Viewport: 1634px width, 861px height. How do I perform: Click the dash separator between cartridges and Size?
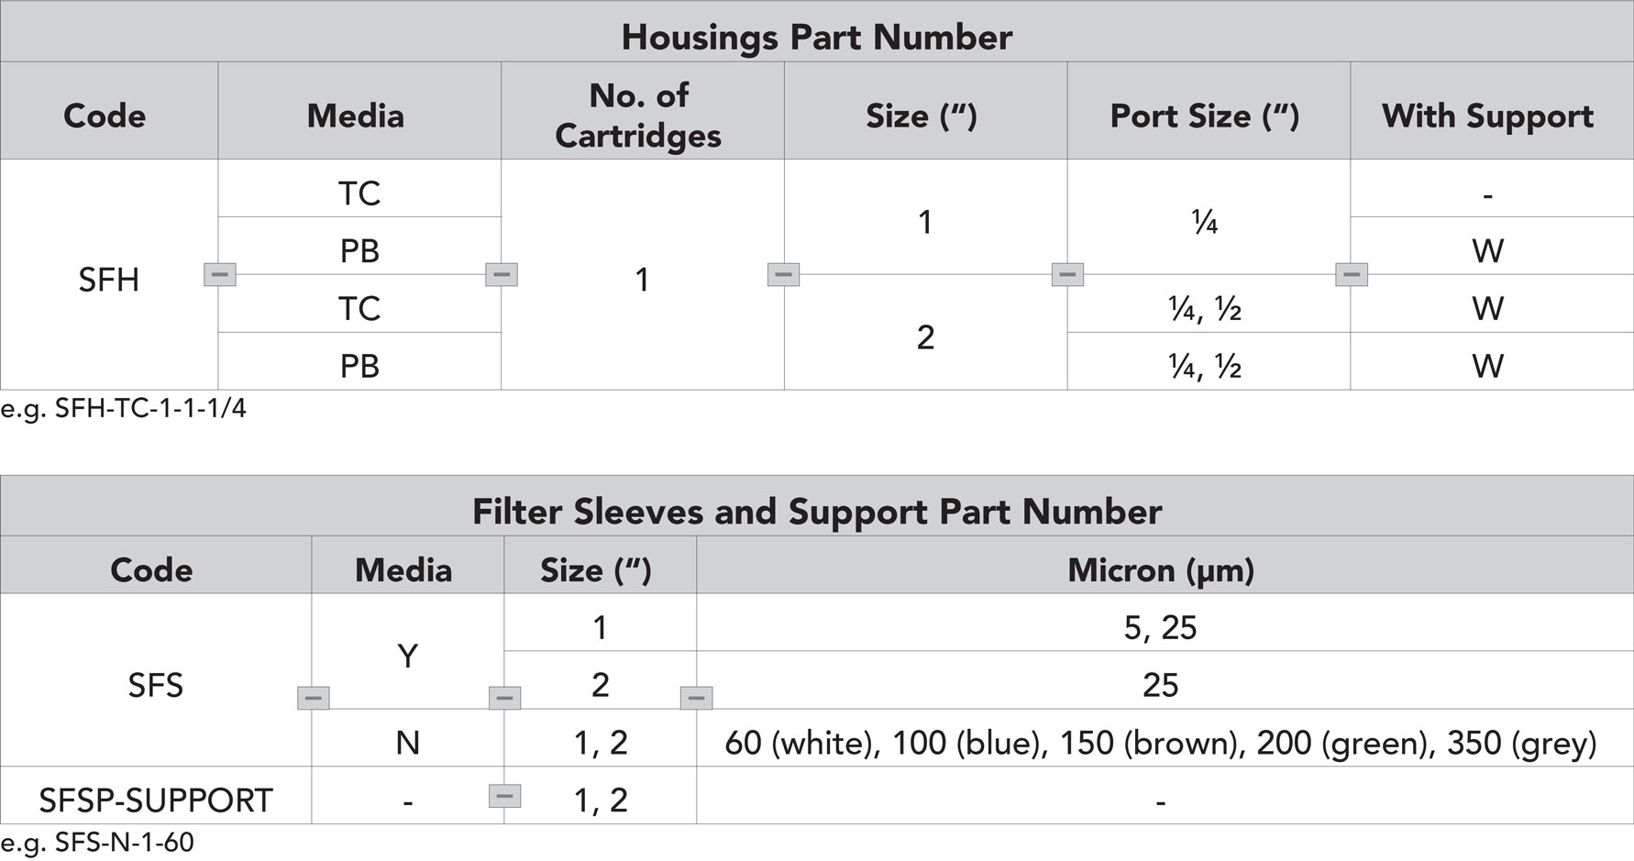tap(783, 274)
